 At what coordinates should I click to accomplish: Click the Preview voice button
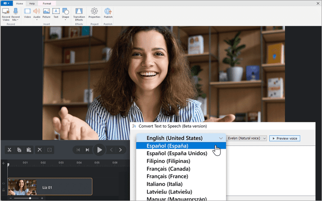[x=285, y=139]
